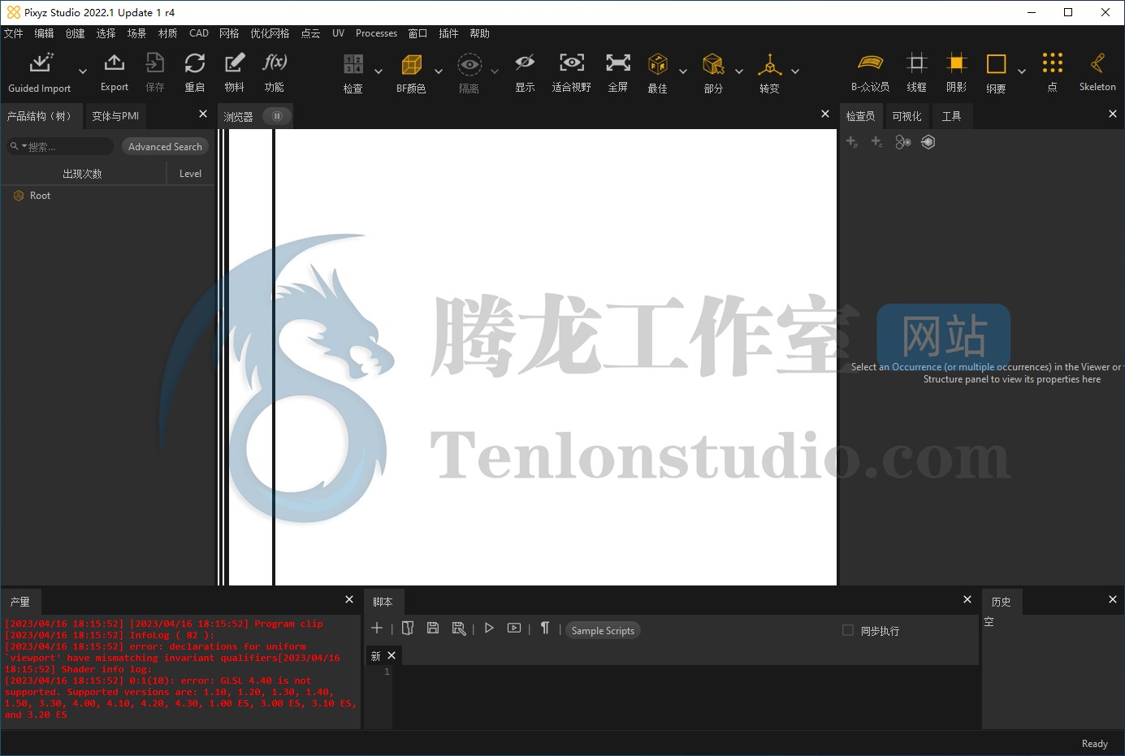
Task: Open the CAD menu
Action: (199, 33)
